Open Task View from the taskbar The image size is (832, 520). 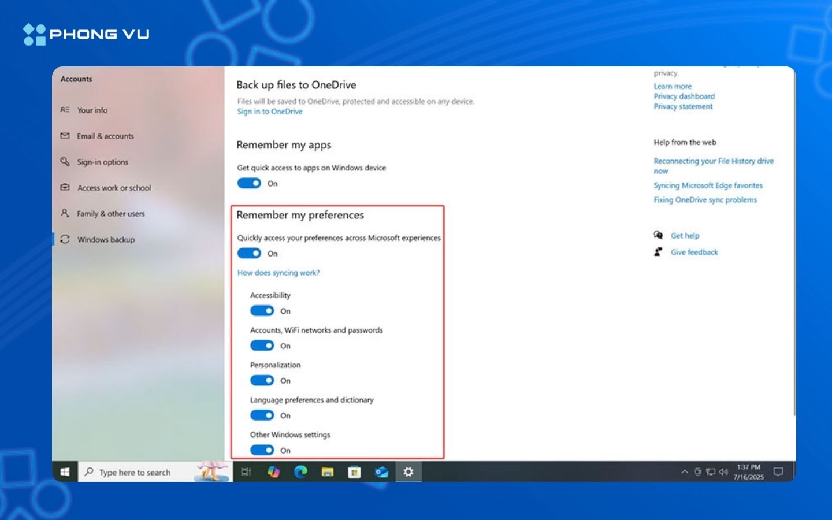pos(246,472)
